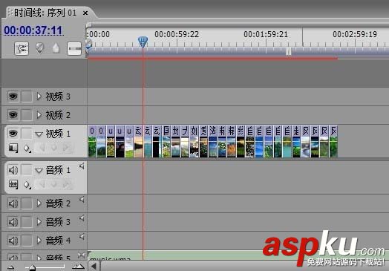Go to previous keyframe on 音频 1
This screenshot has width=389, height=271.
point(42,184)
